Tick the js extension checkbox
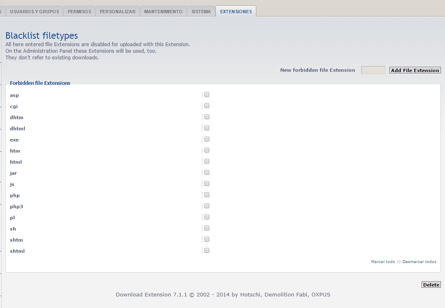 pos(207,183)
